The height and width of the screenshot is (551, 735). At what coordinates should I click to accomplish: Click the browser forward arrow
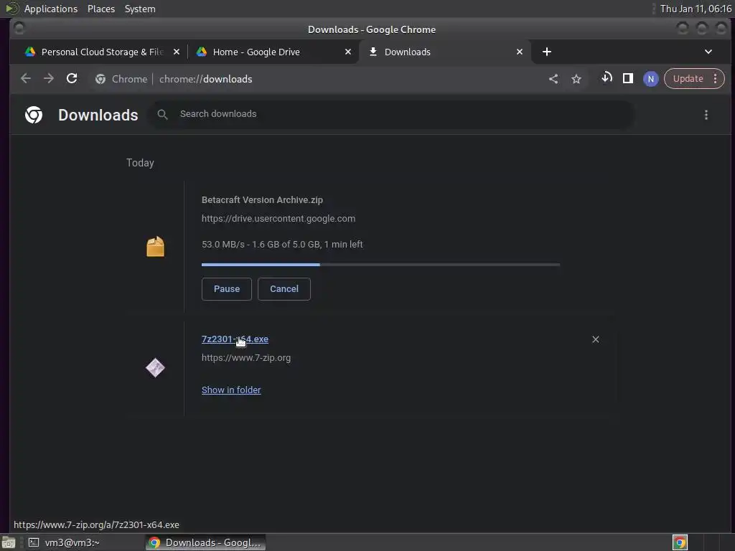click(49, 79)
